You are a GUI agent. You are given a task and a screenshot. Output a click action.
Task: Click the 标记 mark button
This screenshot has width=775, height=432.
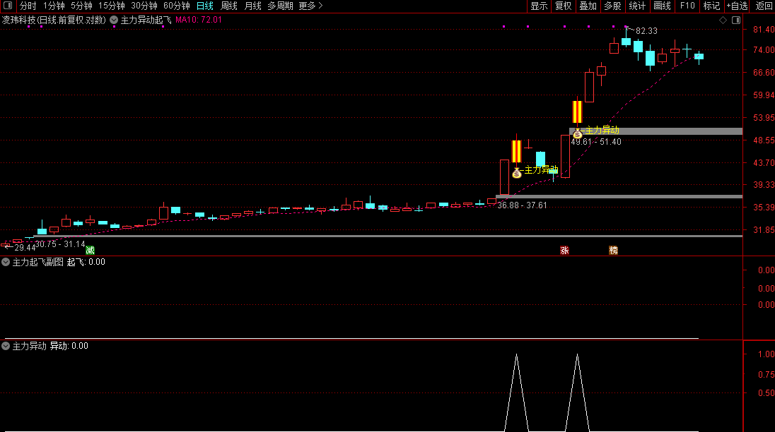click(x=711, y=6)
